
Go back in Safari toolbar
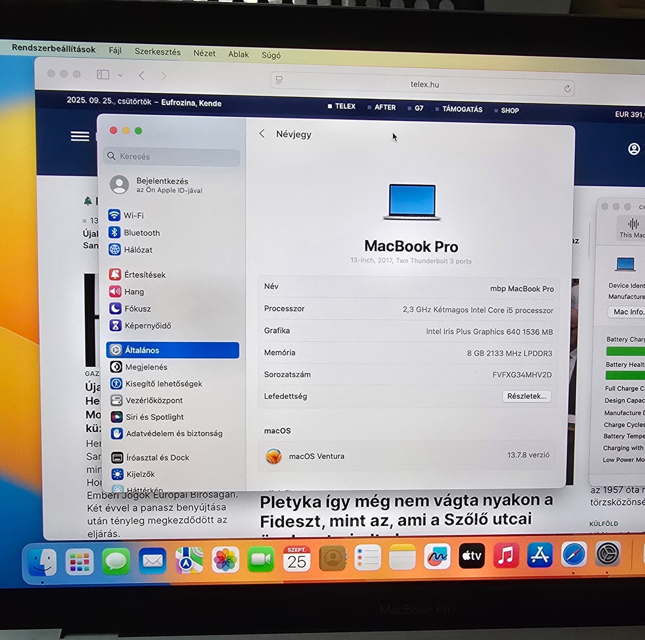(142, 75)
